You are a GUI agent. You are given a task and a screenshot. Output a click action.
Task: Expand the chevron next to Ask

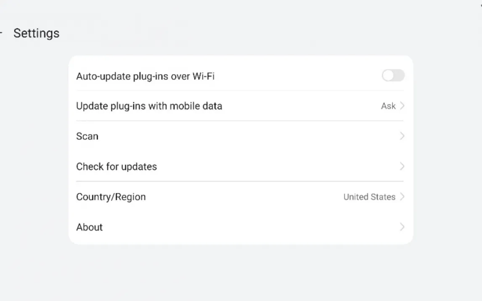pos(402,106)
